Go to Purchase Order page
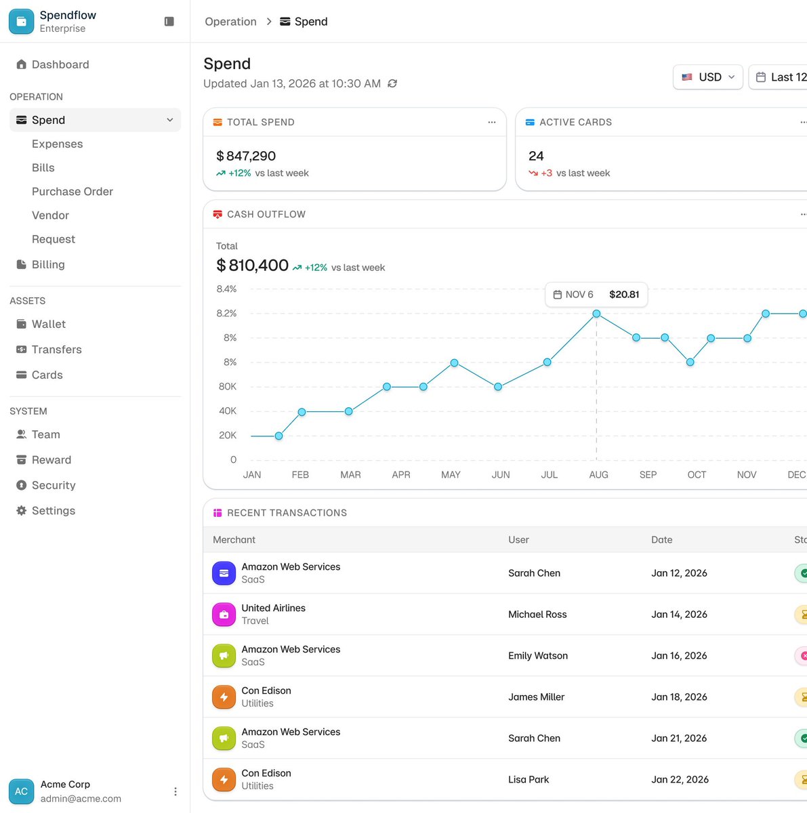The width and height of the screenshot is (807, 813). click(x=73, y=191)
